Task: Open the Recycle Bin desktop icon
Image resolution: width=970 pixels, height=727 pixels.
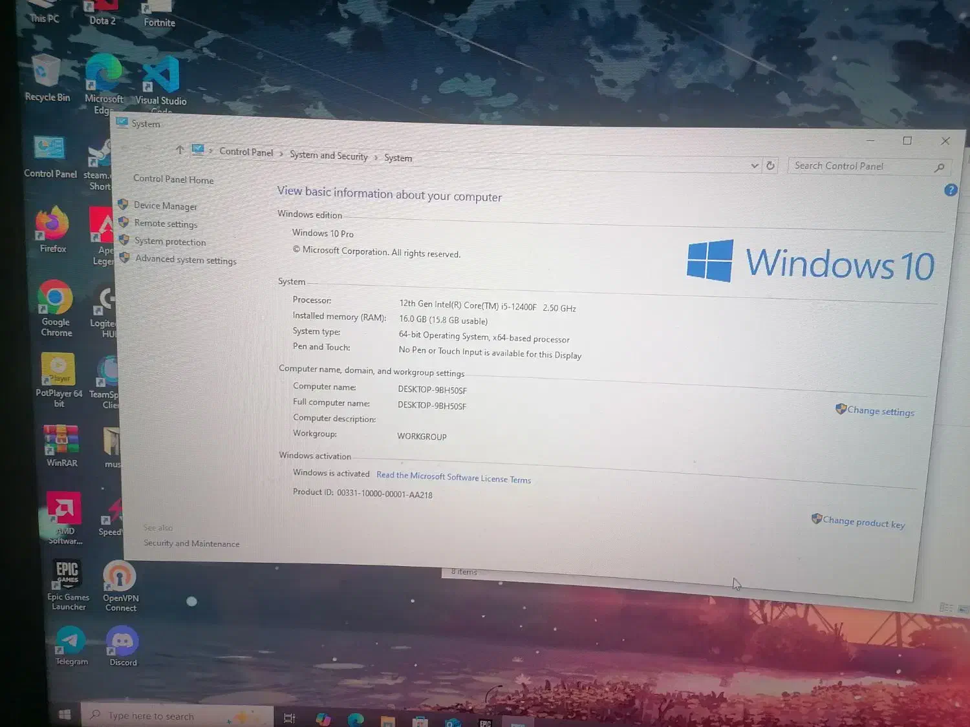Action: 47,78
